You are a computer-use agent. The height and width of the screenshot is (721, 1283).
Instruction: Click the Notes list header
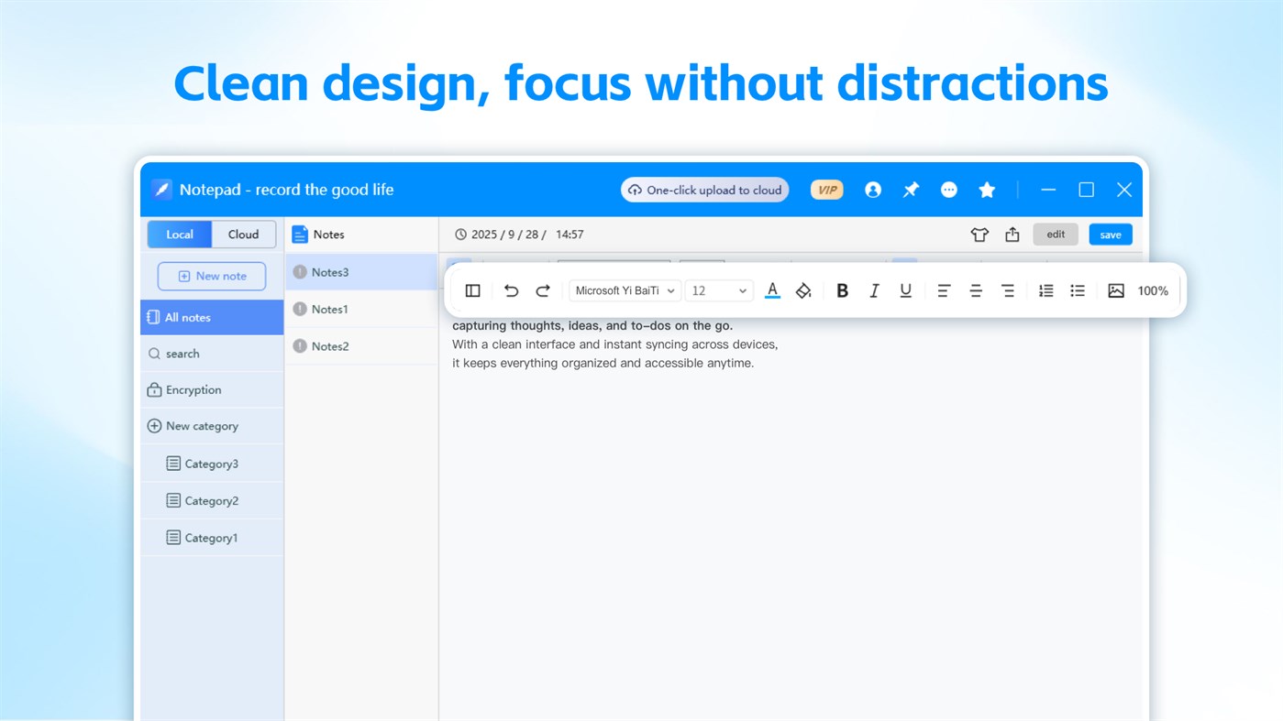coord(361,235)
